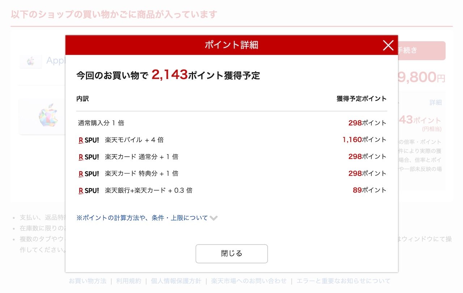Viewport: 463px width, 293px height.
Task: Open お買い物方法 footer link
Action: 88,281
